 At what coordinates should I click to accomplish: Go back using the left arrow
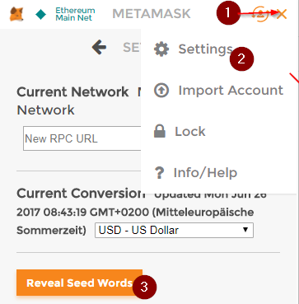tap(99, 47)
